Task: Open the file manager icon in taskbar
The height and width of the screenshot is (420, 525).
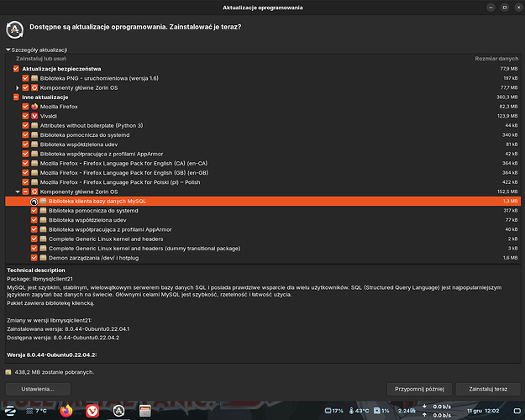Action: (x=144, y=410)
